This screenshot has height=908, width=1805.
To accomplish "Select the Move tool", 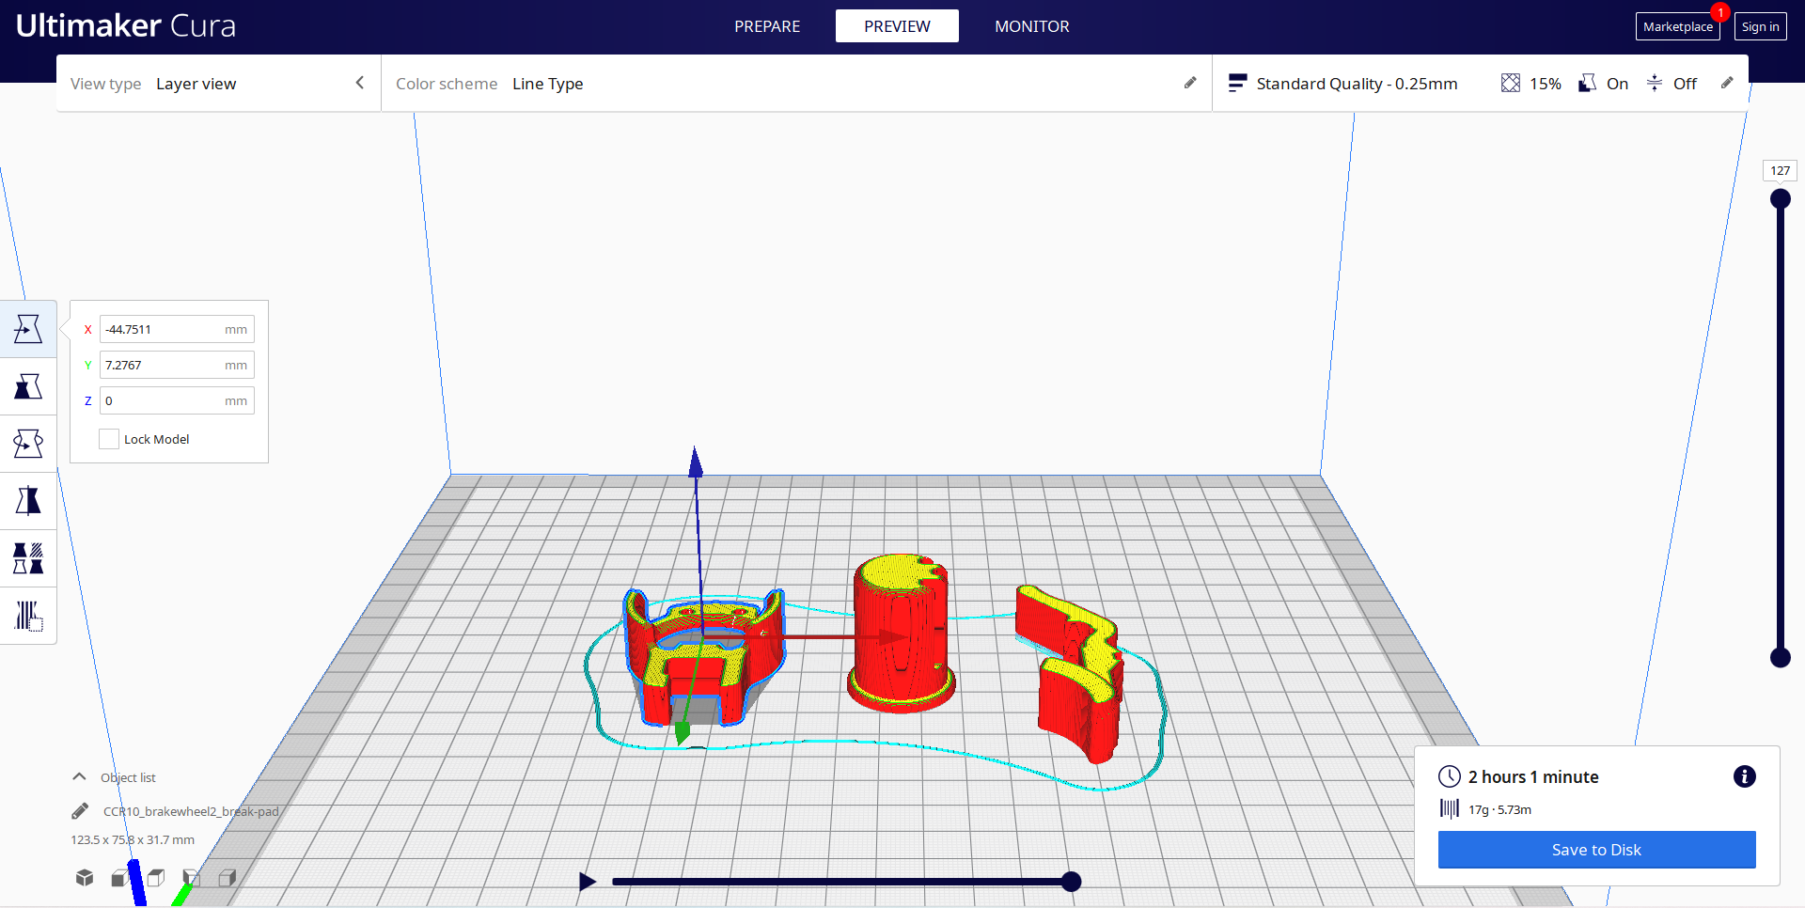I will pyautogui.click(x=28, y=329).
